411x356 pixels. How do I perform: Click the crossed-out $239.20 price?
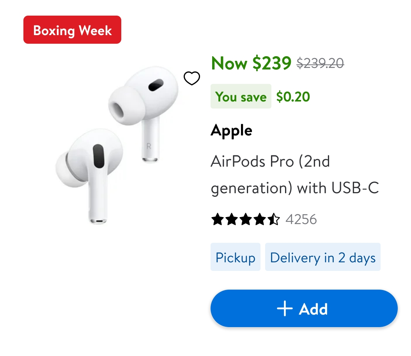click(320, 63)
